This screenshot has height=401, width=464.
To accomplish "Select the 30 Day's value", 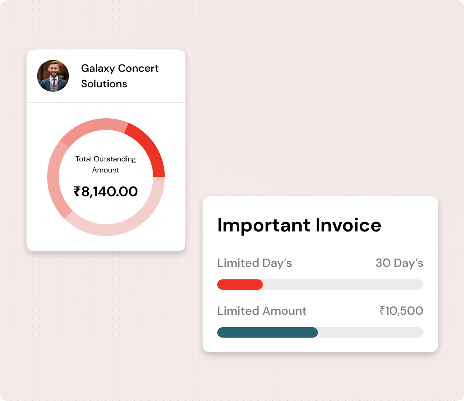I will (399, 263).
